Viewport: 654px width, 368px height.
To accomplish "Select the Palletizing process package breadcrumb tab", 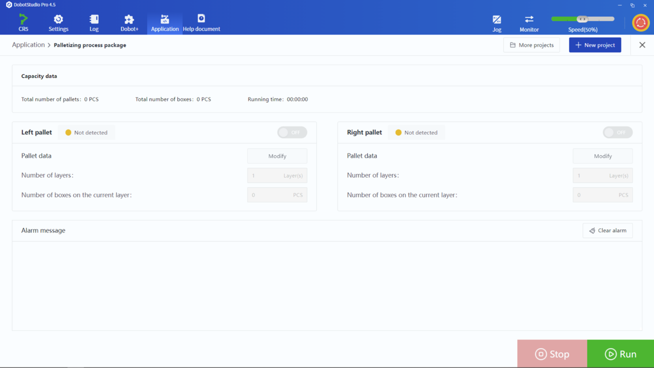I will [x=90, y=45].
